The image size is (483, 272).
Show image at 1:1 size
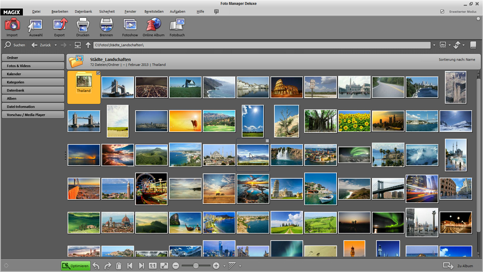tap(153, 266)
